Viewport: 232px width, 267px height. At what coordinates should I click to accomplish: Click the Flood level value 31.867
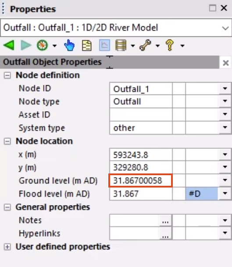pos(141,194)
